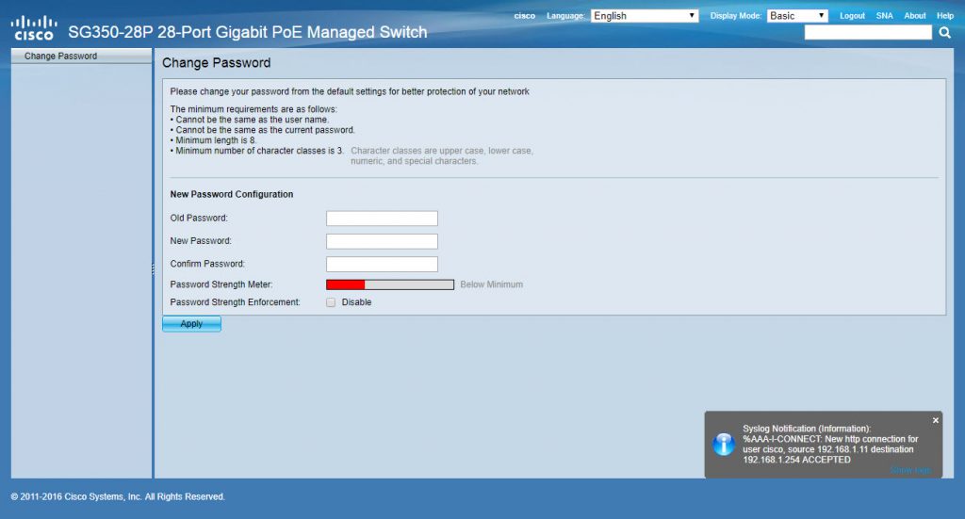Image resolution: width=965 pixels, height=519 pixels.
Task: Toggle Password Strength Enforcement Disable checkbox
Action: pyautogui.click(x=331, y=302)
